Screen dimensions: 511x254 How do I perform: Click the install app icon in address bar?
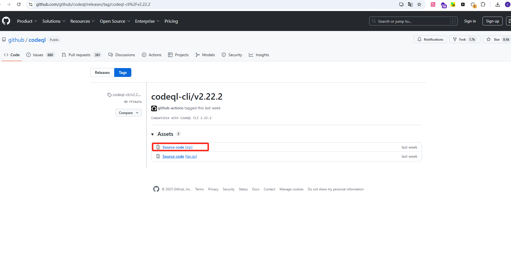pyautogui.click(x=401, y=4)
